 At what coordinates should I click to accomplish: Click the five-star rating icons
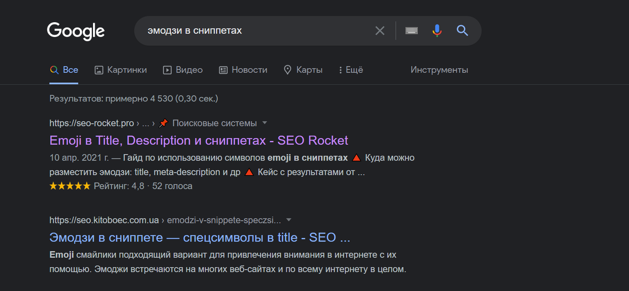[x=70, y=186]
